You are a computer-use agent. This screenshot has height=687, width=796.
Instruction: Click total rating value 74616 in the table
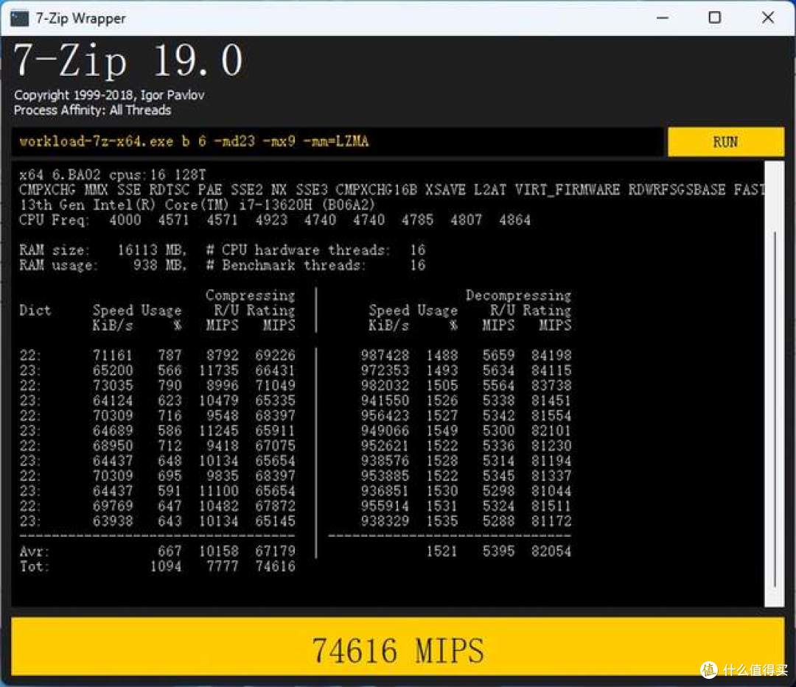(x=275, y=566)
